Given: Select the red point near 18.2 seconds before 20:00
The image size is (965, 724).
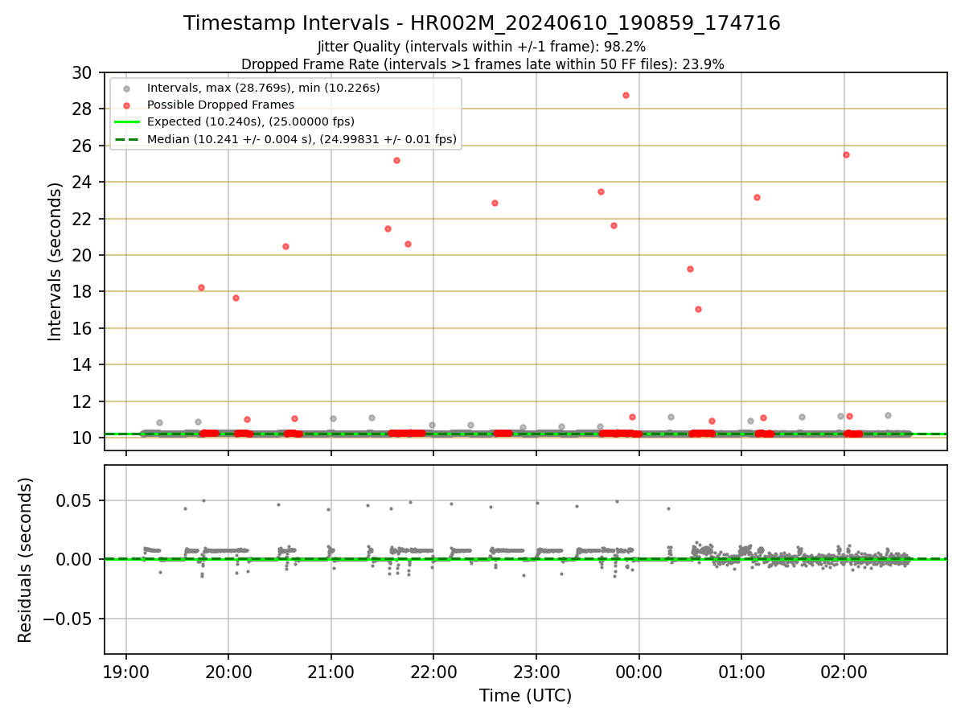Looking at the screenshot, I should (x=201, y=287).
